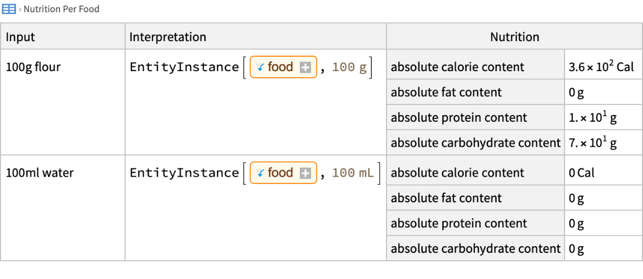Click the '100ml water' input cell
Viewport: 643px width, 279px height.
tap(39, 173)
